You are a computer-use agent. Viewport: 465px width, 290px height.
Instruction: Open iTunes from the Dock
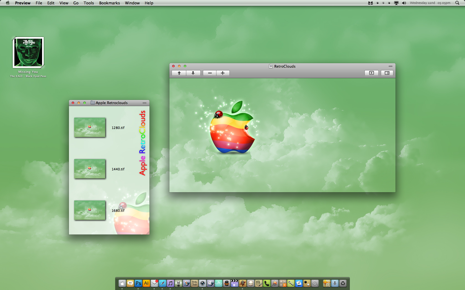170,283
